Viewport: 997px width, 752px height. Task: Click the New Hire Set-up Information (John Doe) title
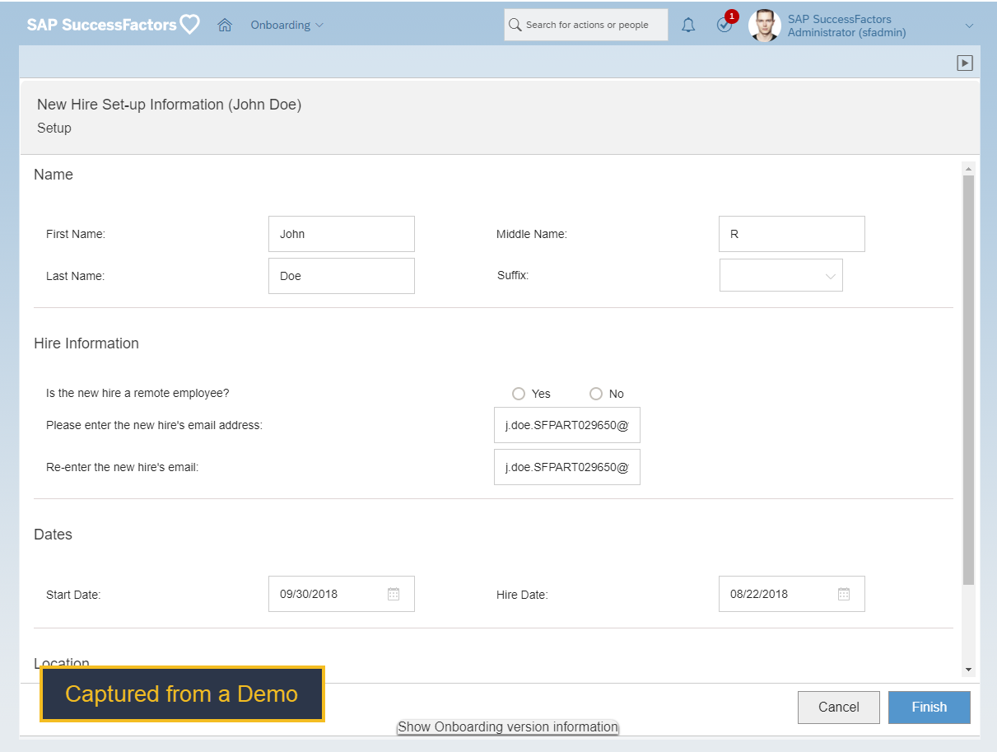pos(170,105)
